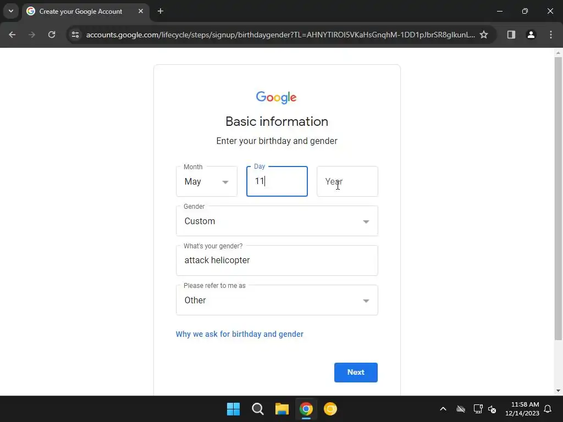The width and height of the screenshot is (563, 422).
Task: Open the clock and date panel
Action: click(x=522, y=409)
